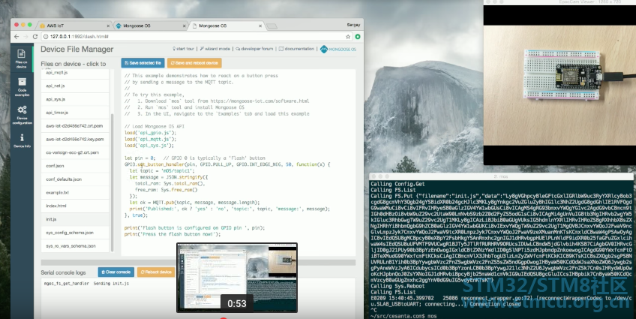
Task: Click 'Calling Sys.Reboot' line in terminal
Action: coord(397,286)
